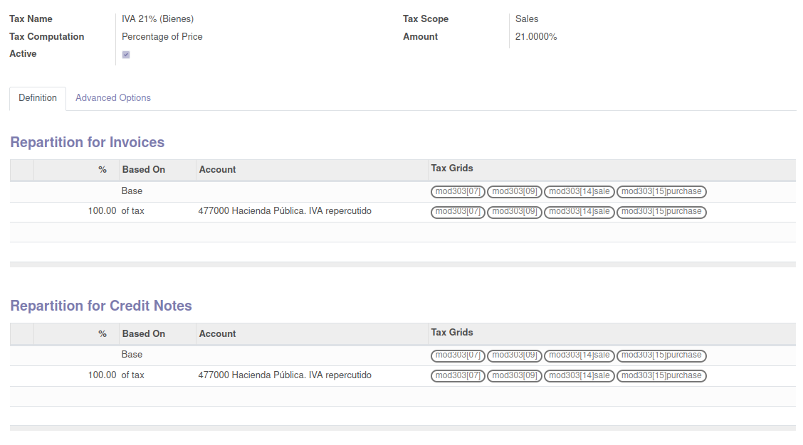The image size is (803, 445).
Task: Click the 100.00 percent cell in Invoices
Action: [x=102, y=211]
